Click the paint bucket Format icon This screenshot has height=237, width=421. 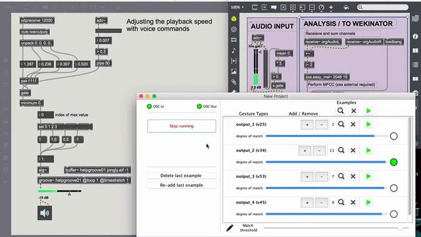pyautogui.click(x=346, y=7)
